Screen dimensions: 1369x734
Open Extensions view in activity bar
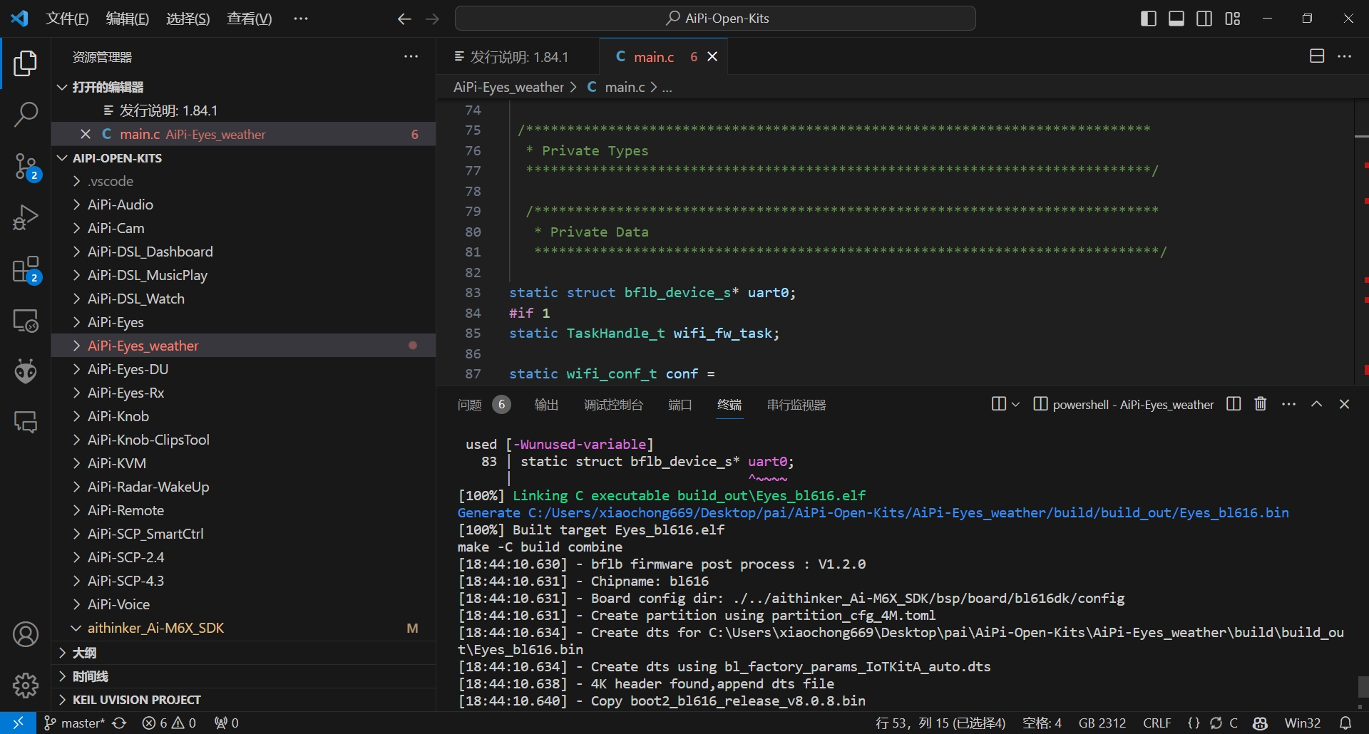[26, 270]
